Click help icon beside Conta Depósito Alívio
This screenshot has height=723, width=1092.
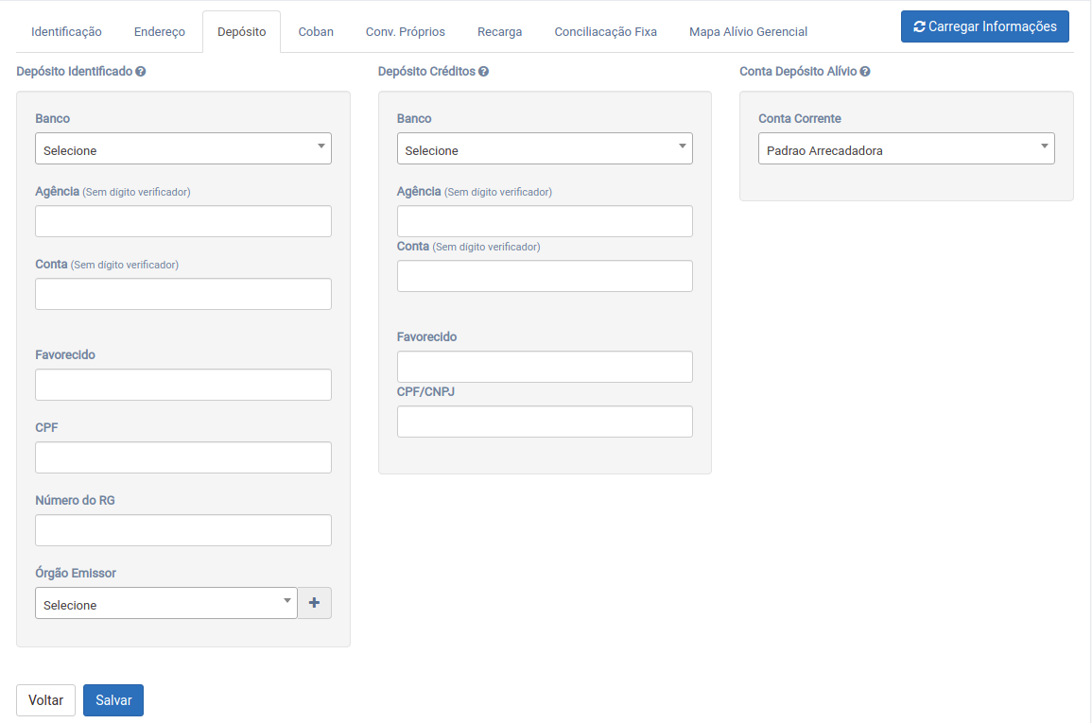pyautogui.click(x=865, y=72)
